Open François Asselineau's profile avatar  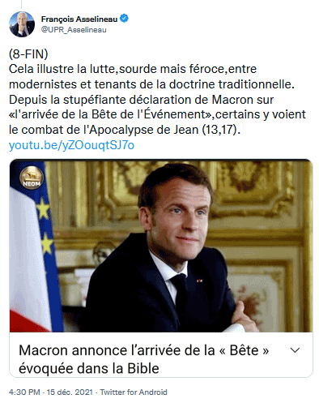coord(22,24)
